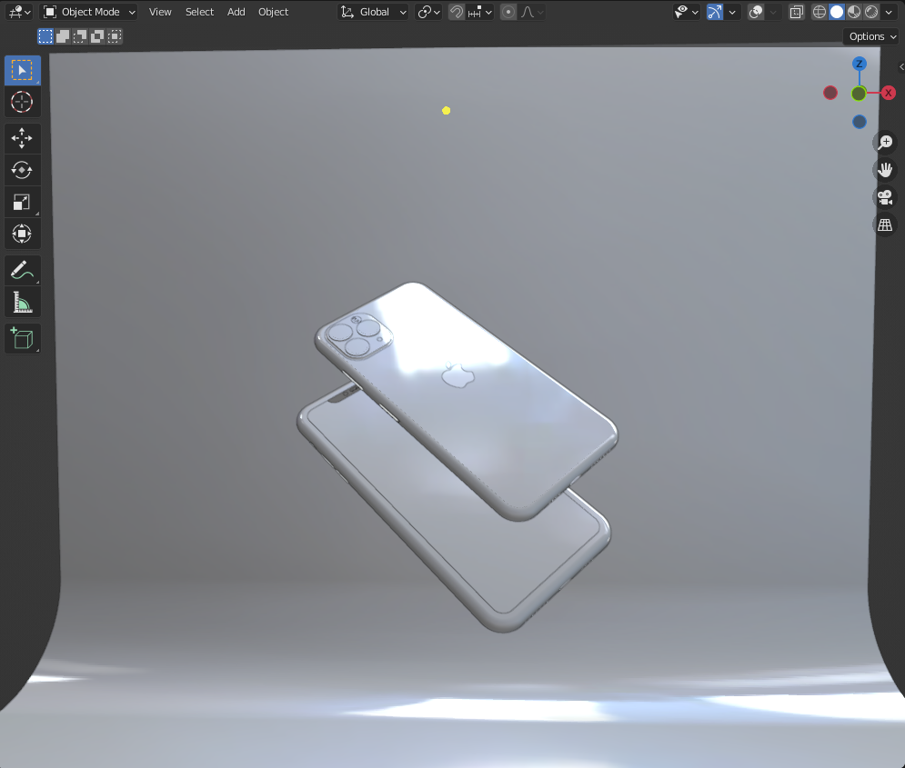Click the dark blue negative Z gizmo
905x768 pixels.
point(860,122)
